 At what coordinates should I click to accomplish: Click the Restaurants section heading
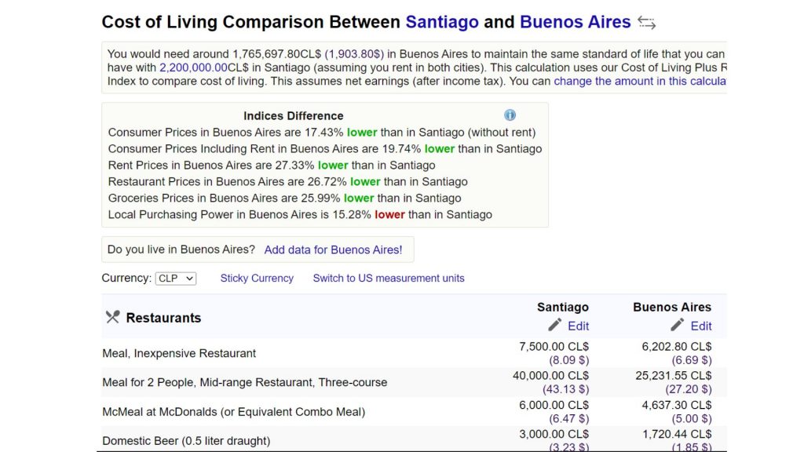point(163,318)
